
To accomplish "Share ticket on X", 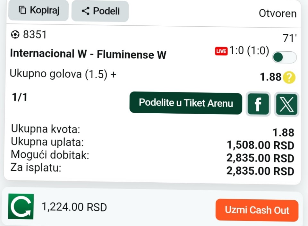I will (x=287, y=104).
